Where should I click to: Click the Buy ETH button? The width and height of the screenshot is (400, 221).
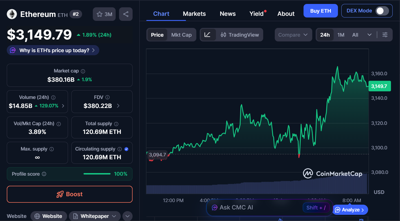coord(320,10)
